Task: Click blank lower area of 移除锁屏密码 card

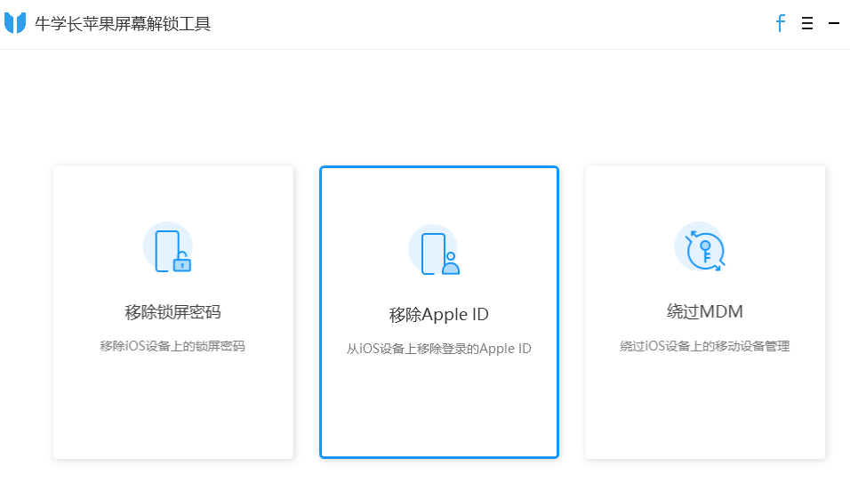Action: [x=172, y=409]
